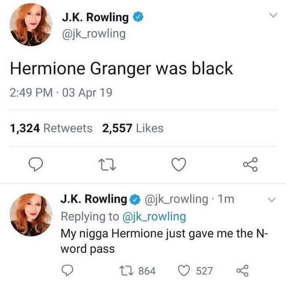Screen dimensions: 286x282
Task: Retweet the main Hermione Granger tweet
Action: (x=107, y=165)
